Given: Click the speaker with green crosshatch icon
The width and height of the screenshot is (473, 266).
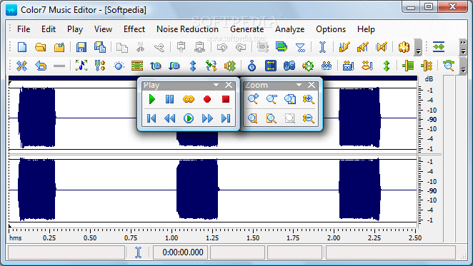Looking at the screenshot, I should (230, 66).
